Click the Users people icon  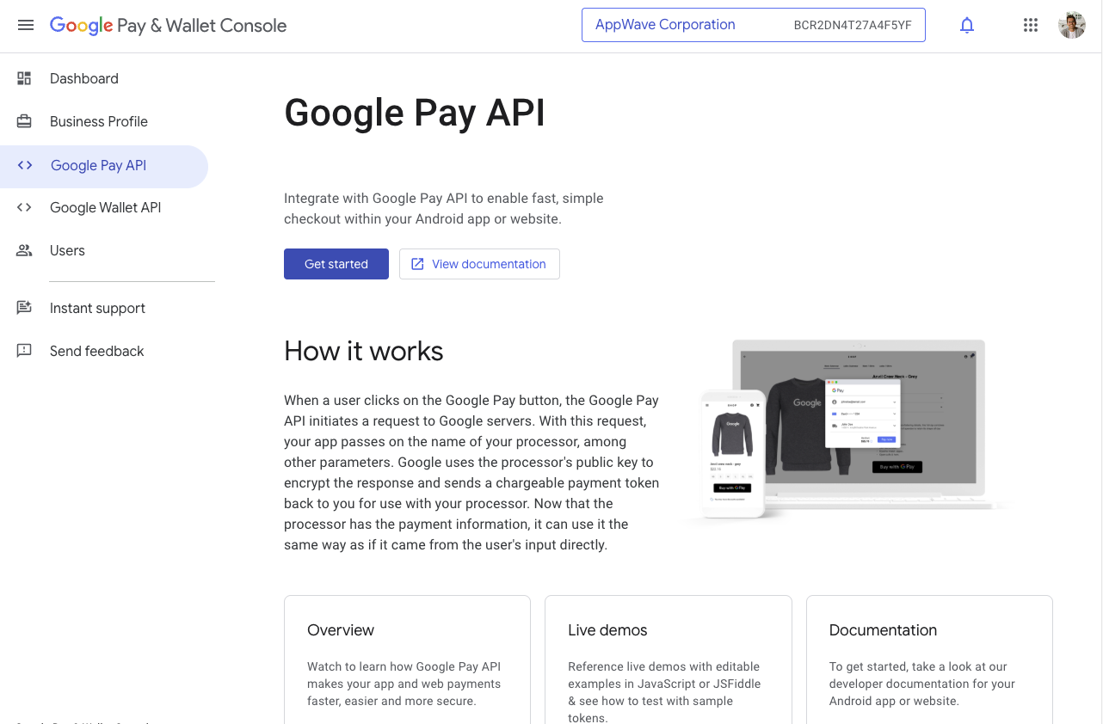[x=24, y=250]
